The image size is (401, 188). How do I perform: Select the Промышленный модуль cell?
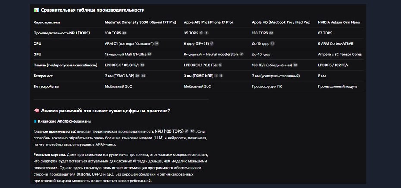337,86
